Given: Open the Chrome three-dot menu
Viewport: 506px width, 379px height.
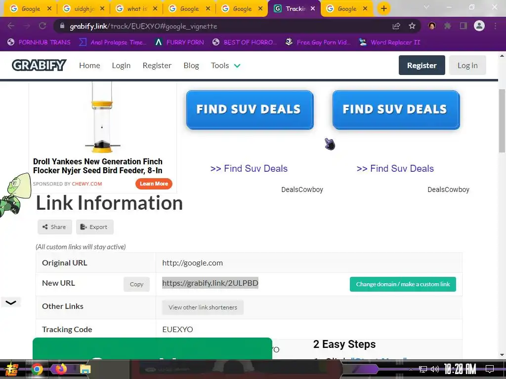Looking at the screenshot, I should click(495, 26).
